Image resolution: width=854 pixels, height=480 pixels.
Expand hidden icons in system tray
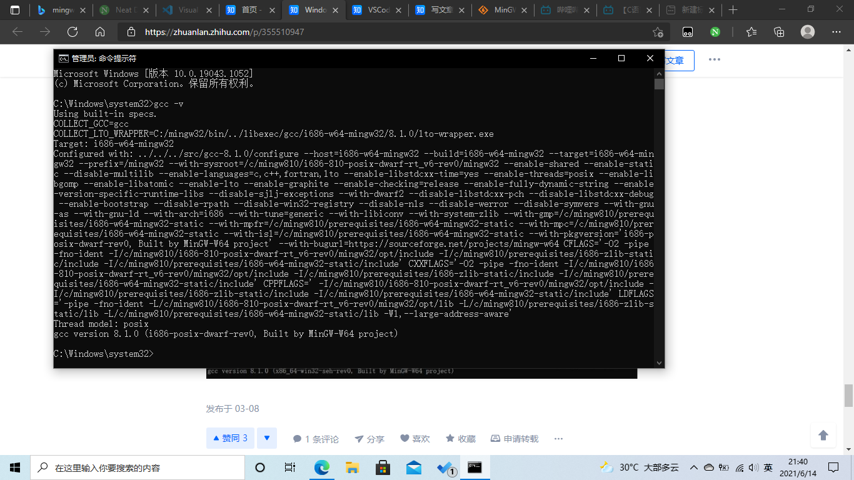[694, 467]
